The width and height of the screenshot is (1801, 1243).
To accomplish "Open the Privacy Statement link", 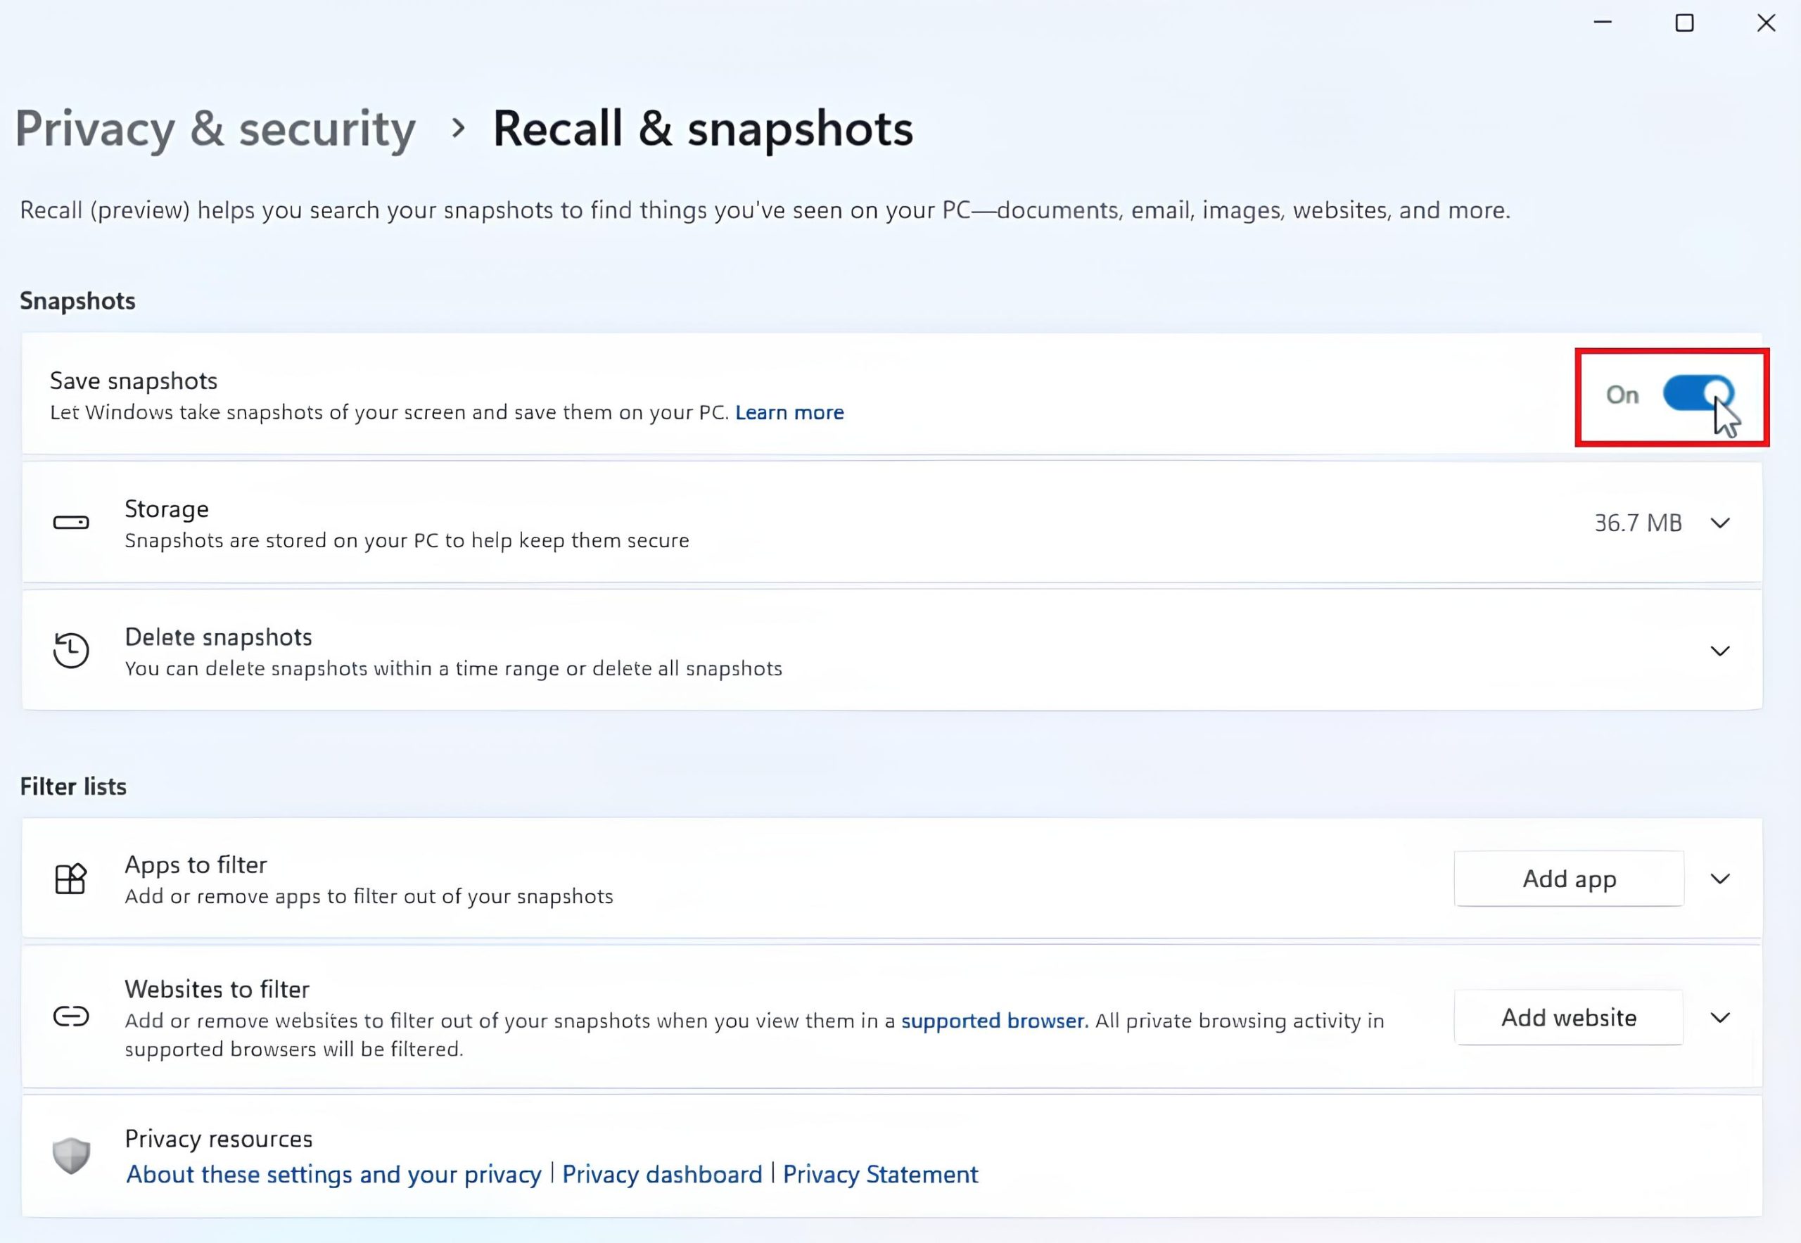I will (x=880, y=1175).
